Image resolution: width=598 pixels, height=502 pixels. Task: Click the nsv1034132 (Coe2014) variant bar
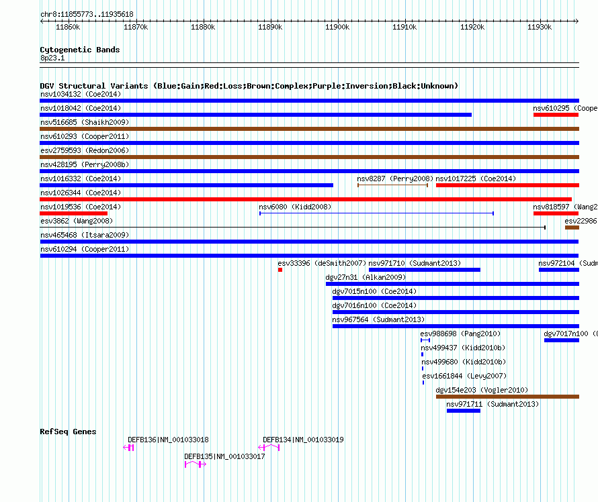(309, 101)
